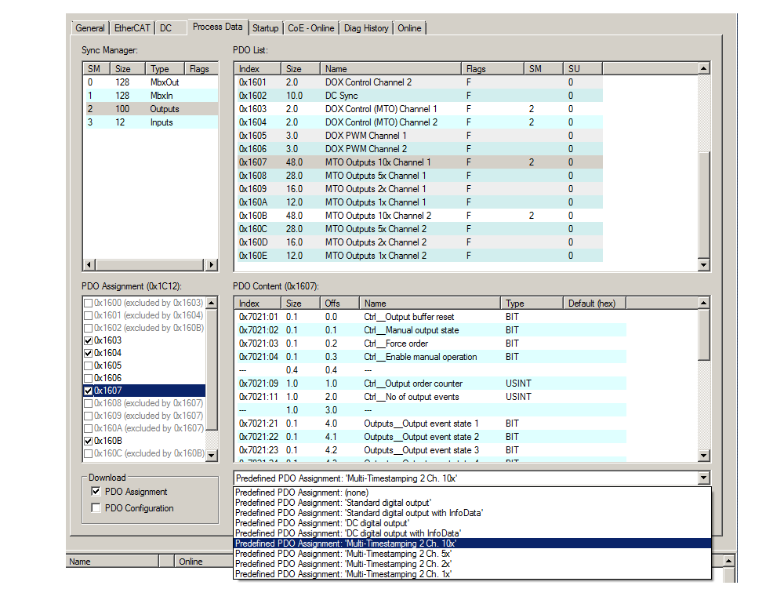The width and height of the screenshot is (784, 589).
Task: Choose 'DC digital output with InfoData' option
Action: coord(472,533)
